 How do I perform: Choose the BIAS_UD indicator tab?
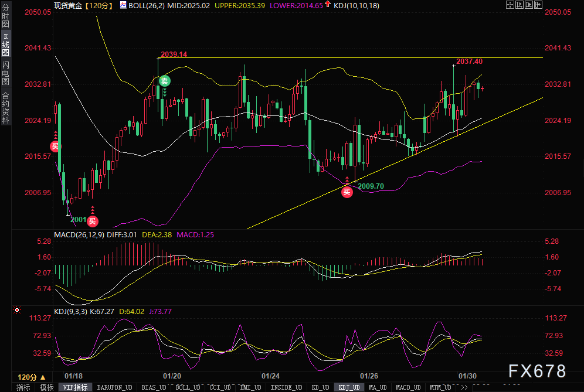click(154, 387)
